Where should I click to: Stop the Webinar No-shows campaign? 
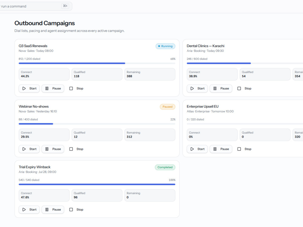pyautogui.click(x=76, y=149)
